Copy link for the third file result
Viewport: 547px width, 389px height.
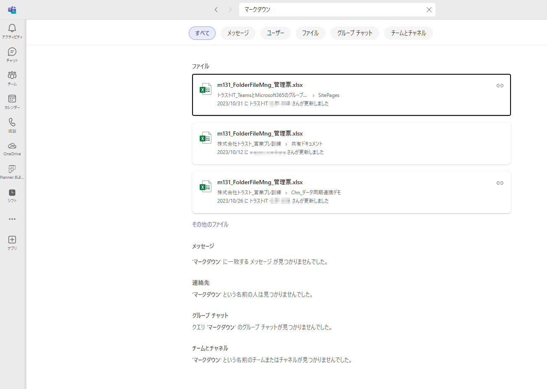coord(500,183)
